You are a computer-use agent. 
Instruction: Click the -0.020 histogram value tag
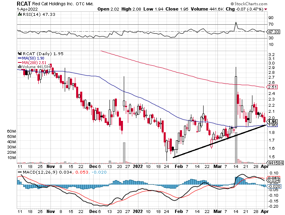coord(274,186)
